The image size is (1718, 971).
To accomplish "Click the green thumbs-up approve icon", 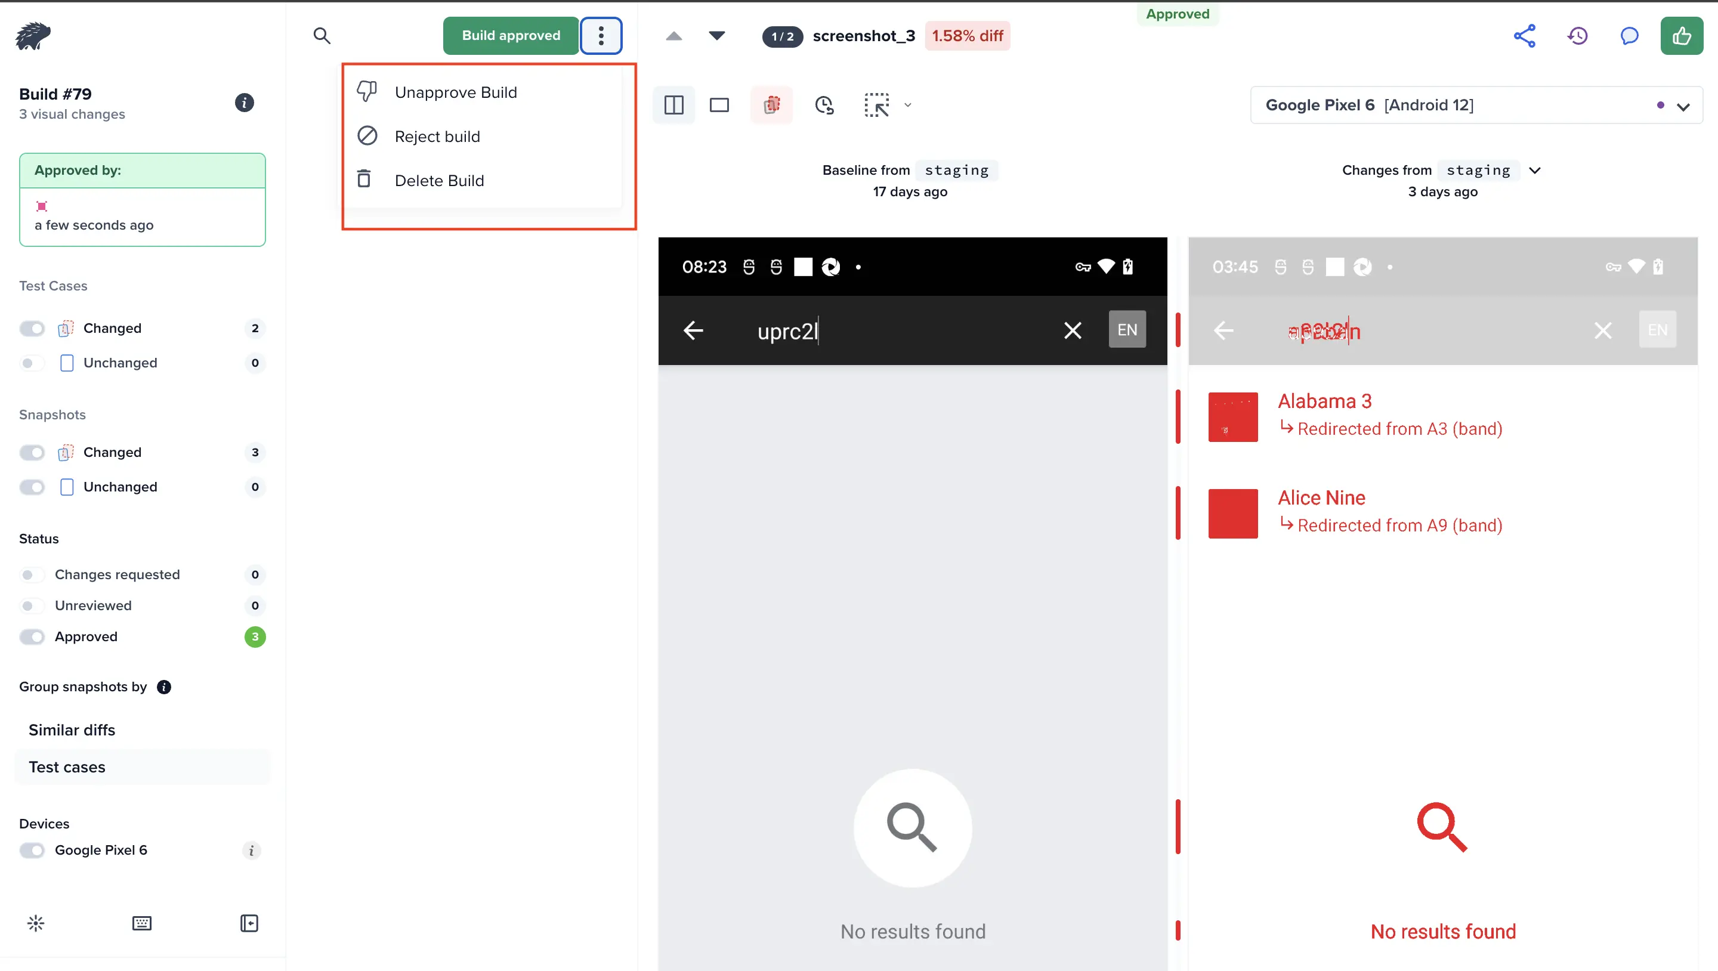I will [x=1682, y=36].
